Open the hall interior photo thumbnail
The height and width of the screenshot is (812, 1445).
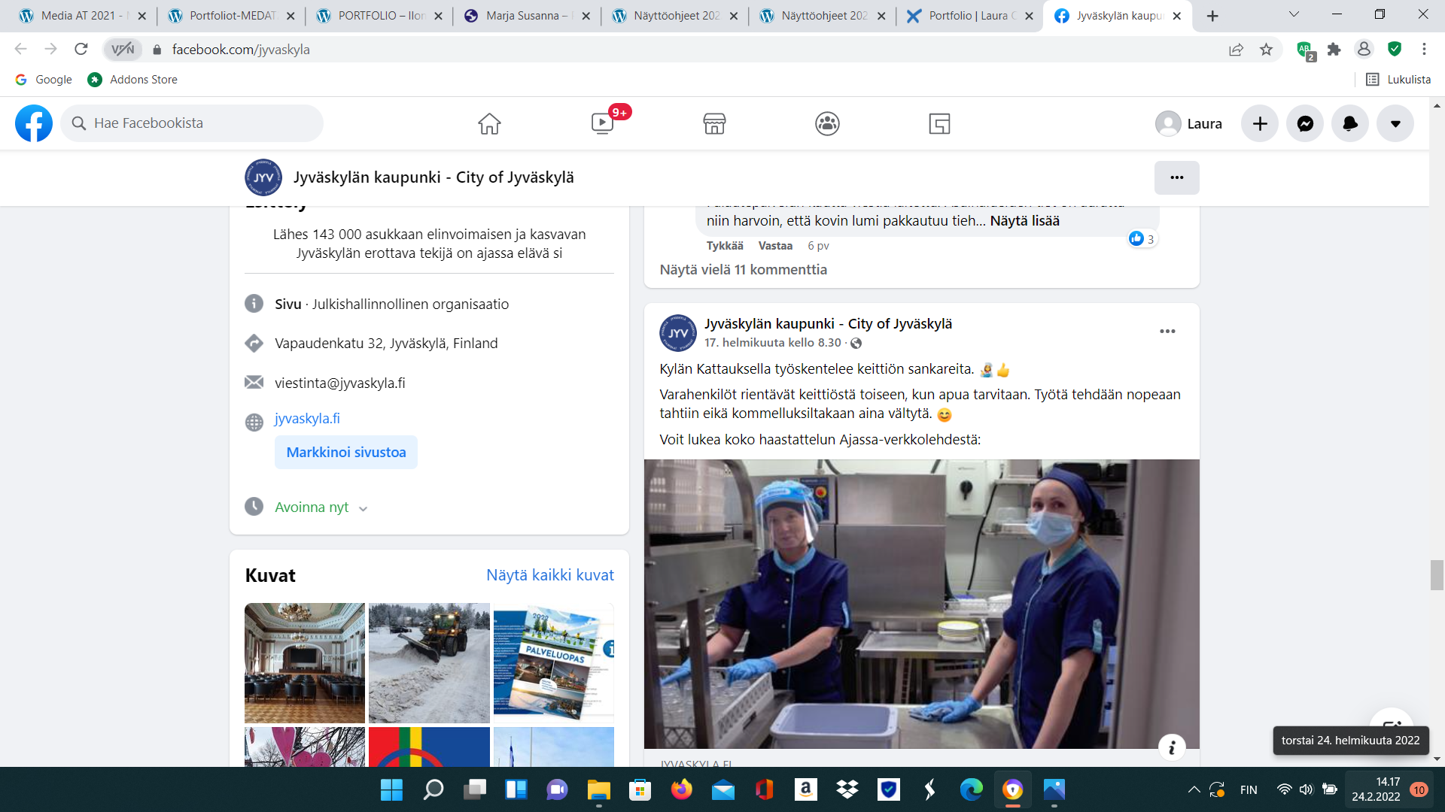[305, 663]
